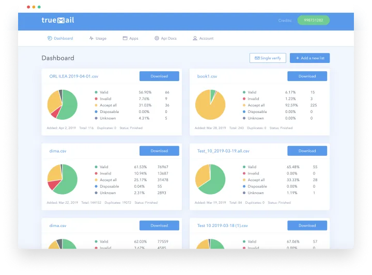372x275 pixels.
Task: Switch to the Account tab
Action: click(x=203, y=38)
